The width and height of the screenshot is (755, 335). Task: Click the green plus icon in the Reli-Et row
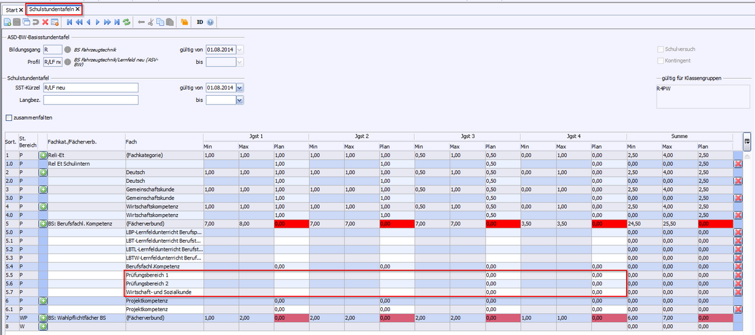pyautogui.click(x=43, y=156)
